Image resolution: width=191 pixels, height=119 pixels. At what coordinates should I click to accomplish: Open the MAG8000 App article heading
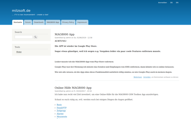[65, 34]
